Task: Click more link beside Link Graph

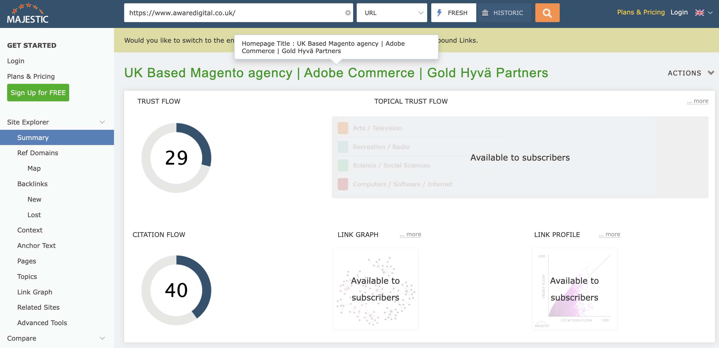Action: (x=410, y=234)
